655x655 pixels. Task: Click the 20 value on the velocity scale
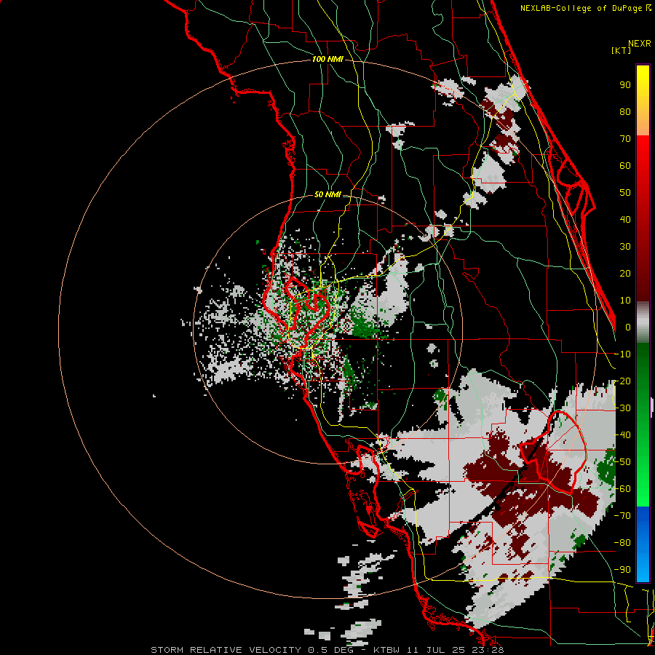coord(625,274)
